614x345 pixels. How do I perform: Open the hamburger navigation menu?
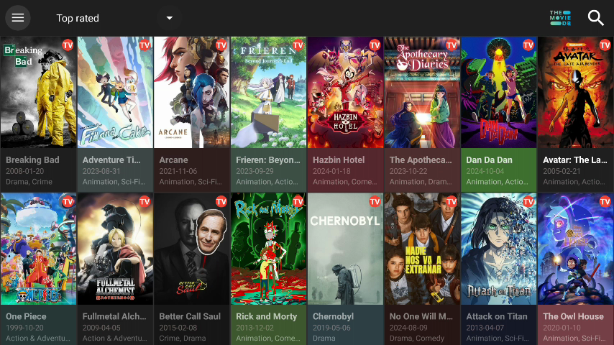[x=17, y=18]
